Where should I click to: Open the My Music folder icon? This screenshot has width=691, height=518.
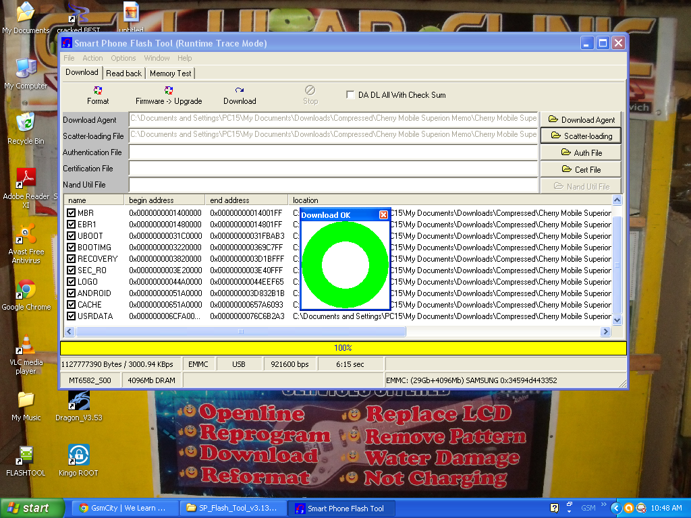pos(26,405)
